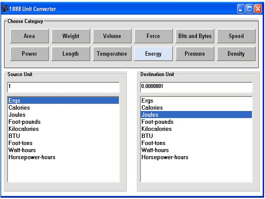The image size is (265, 199).
Task: Choose Foot-pounds in Source Unit list
Action: coord(63,122)
